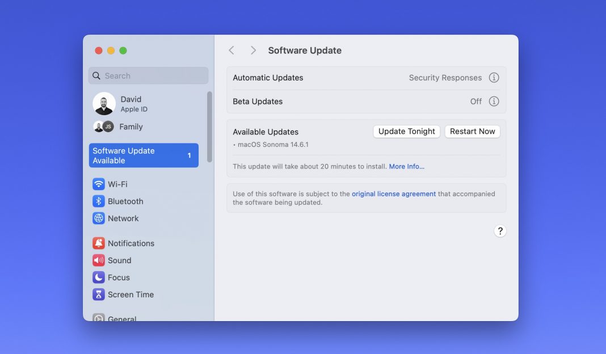Click the sidebar vertical scrollbar
606x354 pixels.
(209, 127)
